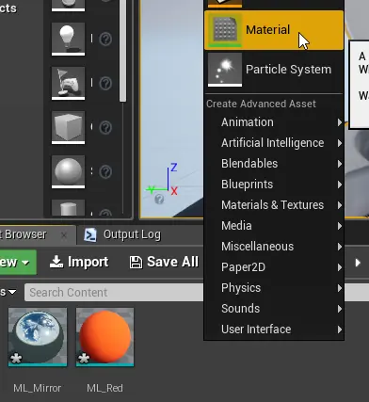This screenshot has height=402, width=369.
Task: Expand Materials & Textures submenu arrow
Action: [340, 205]
